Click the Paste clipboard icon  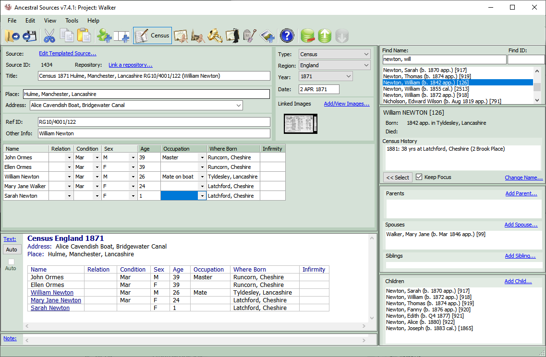(x=84, y=36)
